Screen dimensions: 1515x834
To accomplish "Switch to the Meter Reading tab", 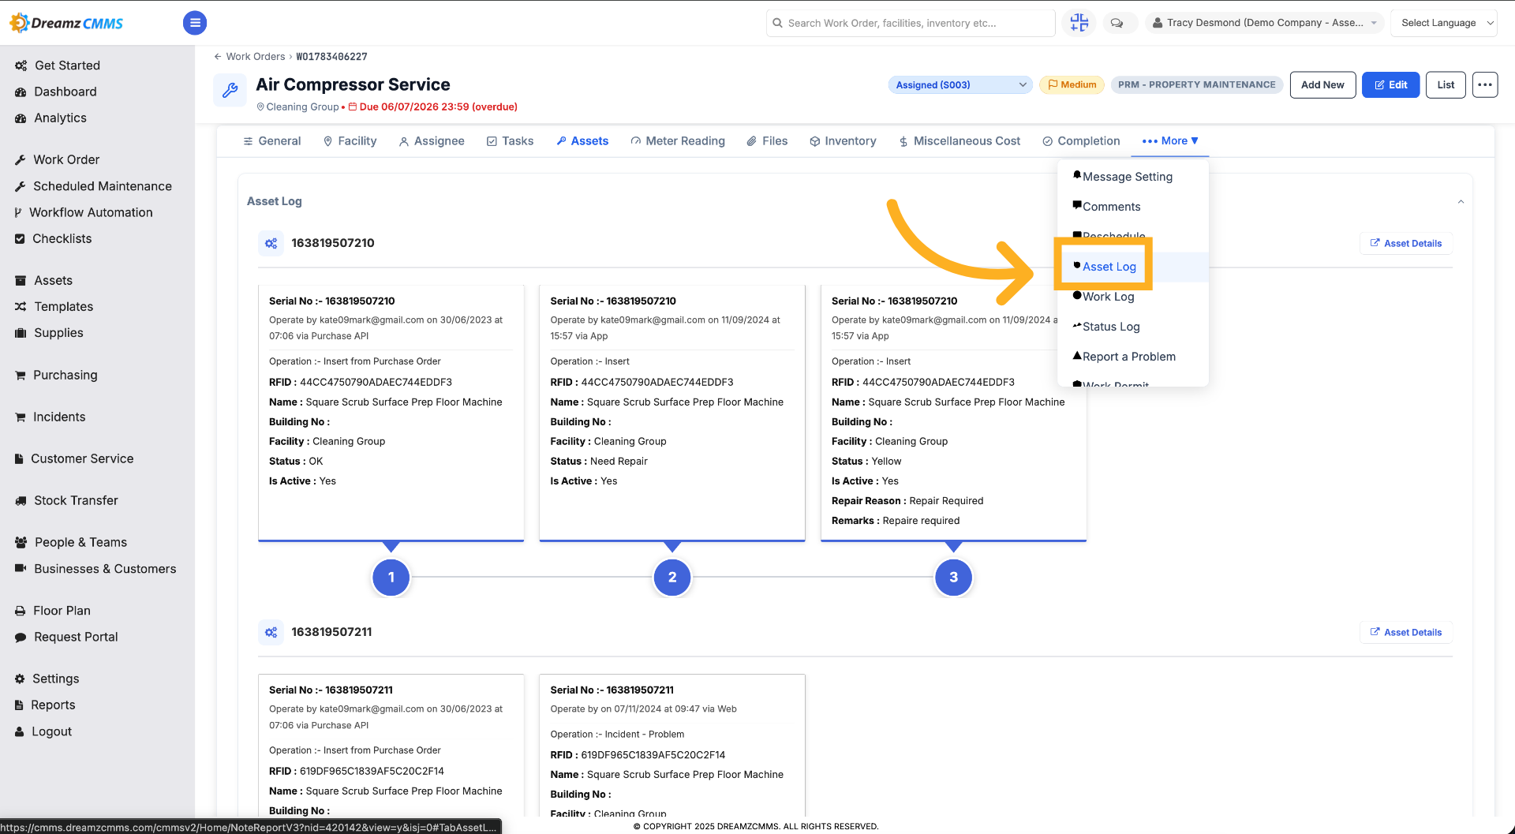I will point(678,140).
